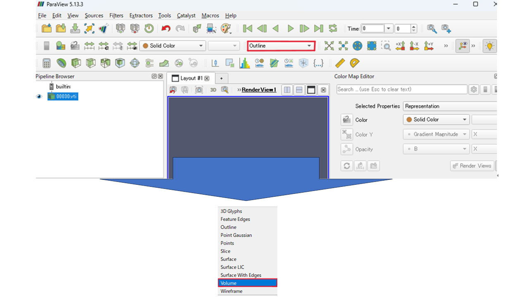Choose Volume from the representation list
This screenshot has width=529, height=297.
248,283
